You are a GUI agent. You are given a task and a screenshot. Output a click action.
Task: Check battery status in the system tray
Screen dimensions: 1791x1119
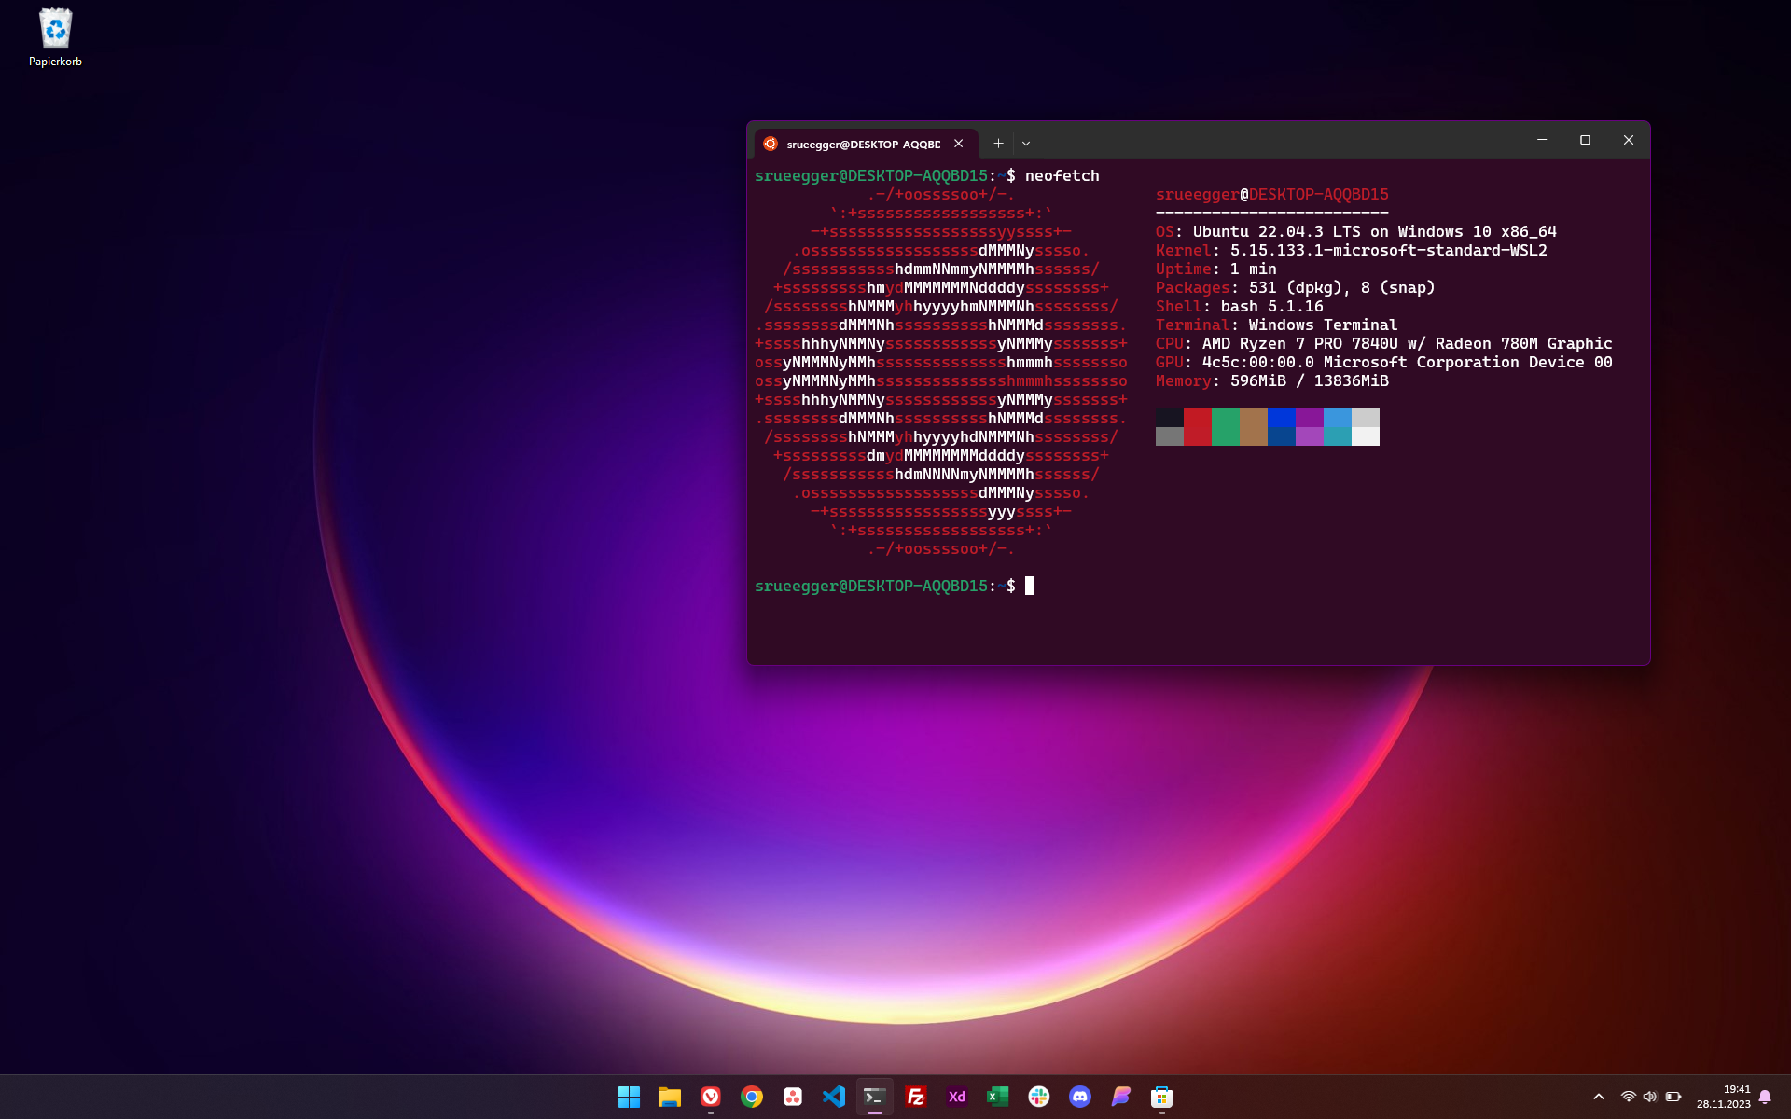pos(1673,1098)
